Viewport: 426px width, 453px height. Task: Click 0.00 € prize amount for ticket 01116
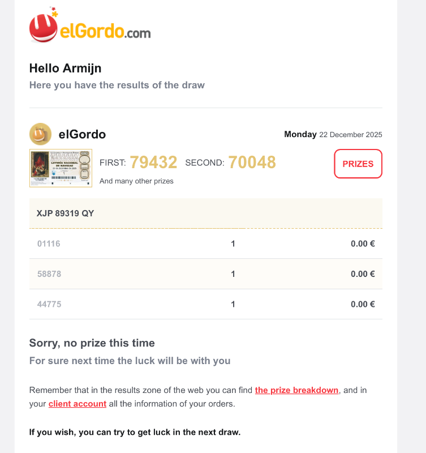[x=363, y=244]
